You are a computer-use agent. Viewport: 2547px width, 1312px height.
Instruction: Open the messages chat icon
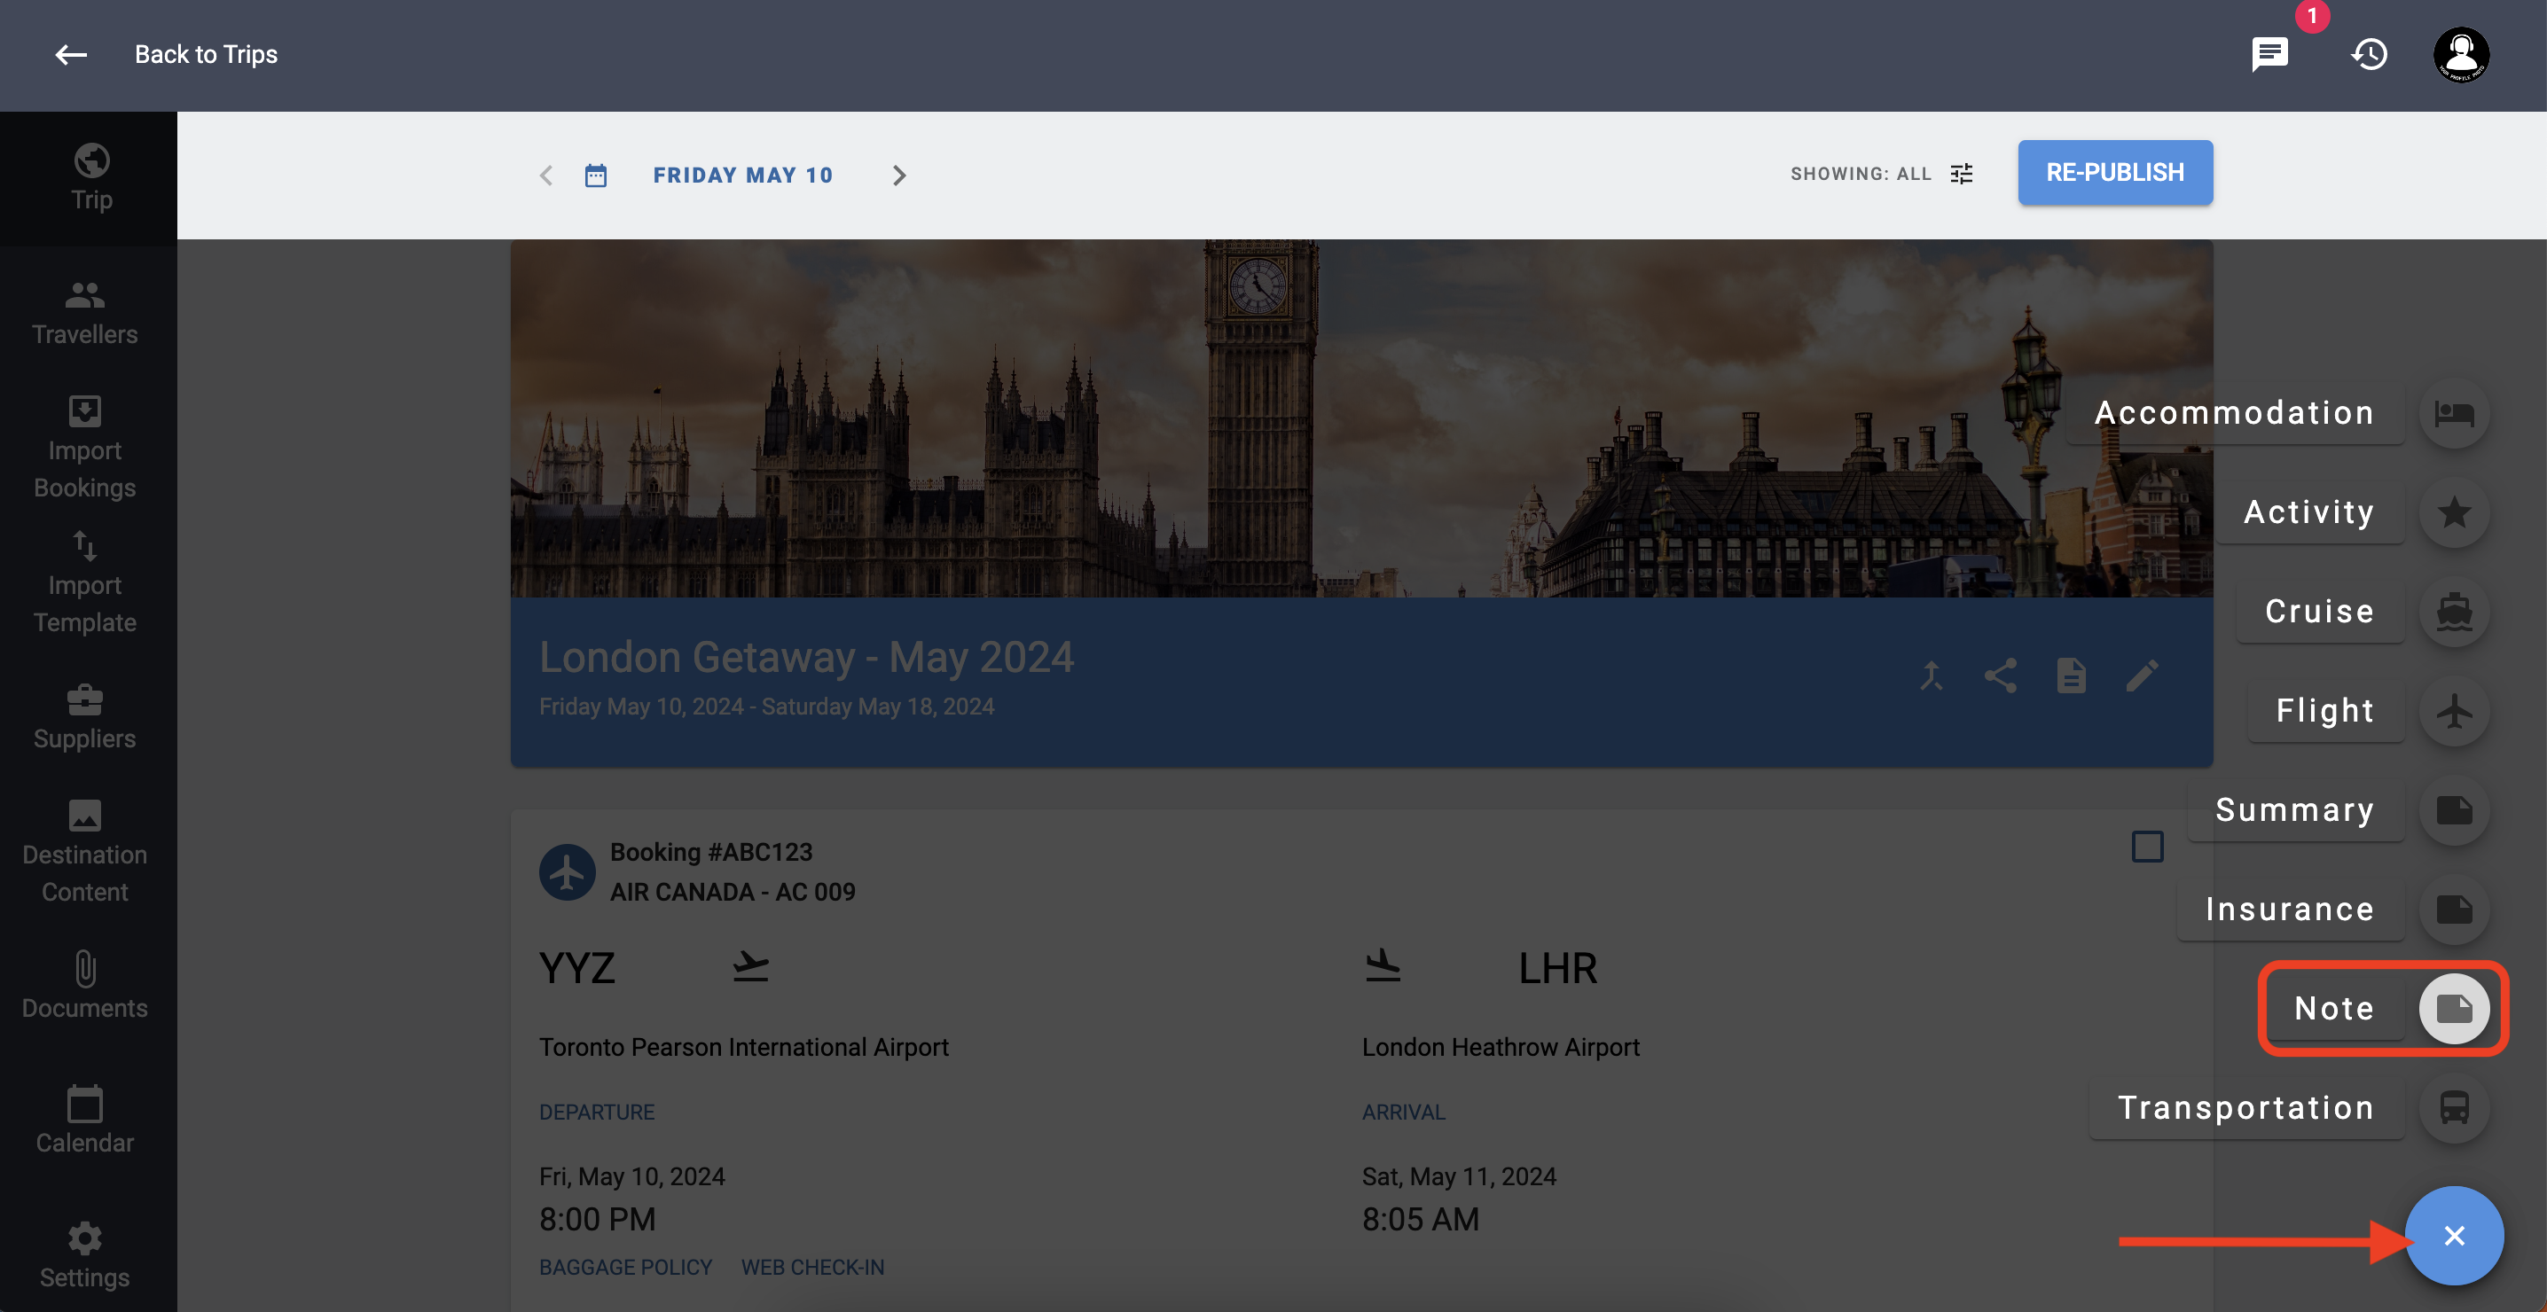pos(2270,54)
